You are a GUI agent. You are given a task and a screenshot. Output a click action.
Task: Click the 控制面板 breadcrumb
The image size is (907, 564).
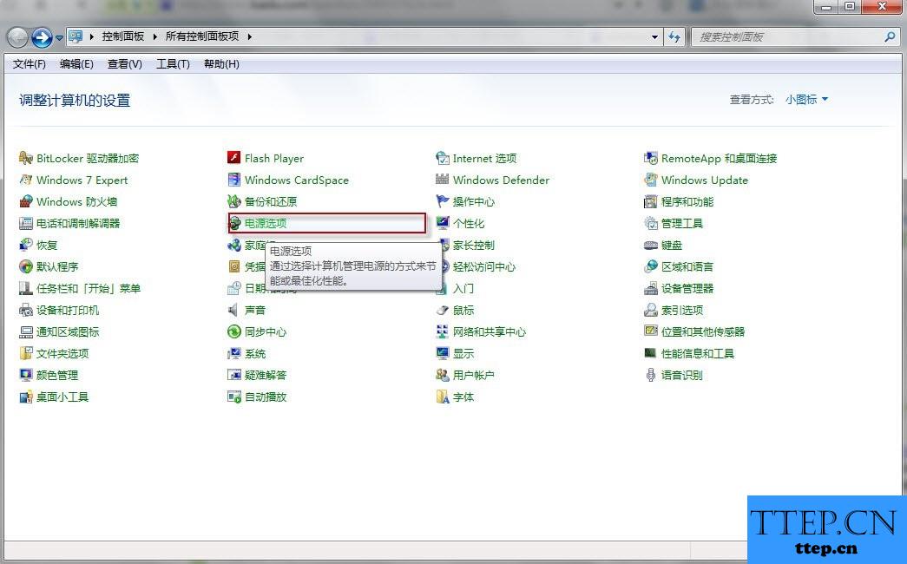(123, 36)
